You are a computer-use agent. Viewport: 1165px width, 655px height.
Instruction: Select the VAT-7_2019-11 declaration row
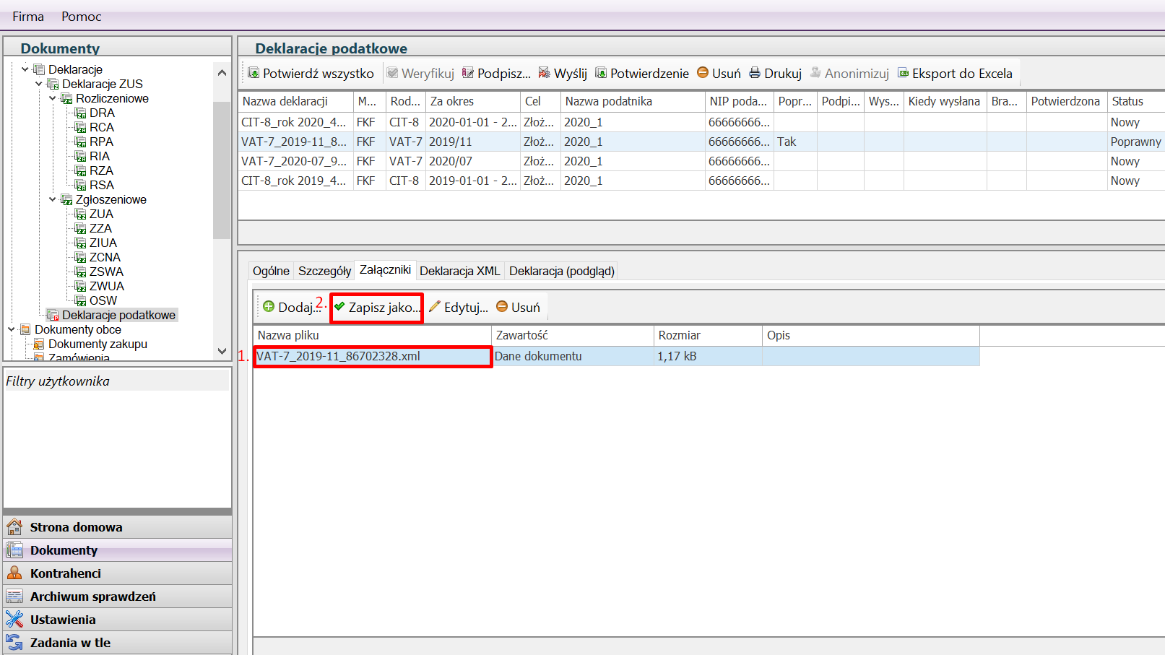701,142
